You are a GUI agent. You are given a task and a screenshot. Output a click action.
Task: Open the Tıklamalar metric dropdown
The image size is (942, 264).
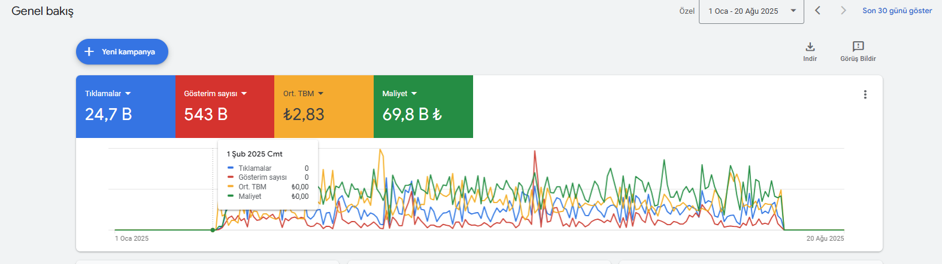[128, 94]
